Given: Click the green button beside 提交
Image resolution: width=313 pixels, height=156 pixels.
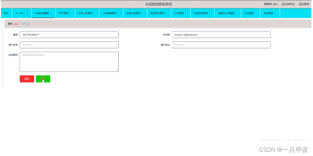Looking at the screenshot, I should [43, 79].
